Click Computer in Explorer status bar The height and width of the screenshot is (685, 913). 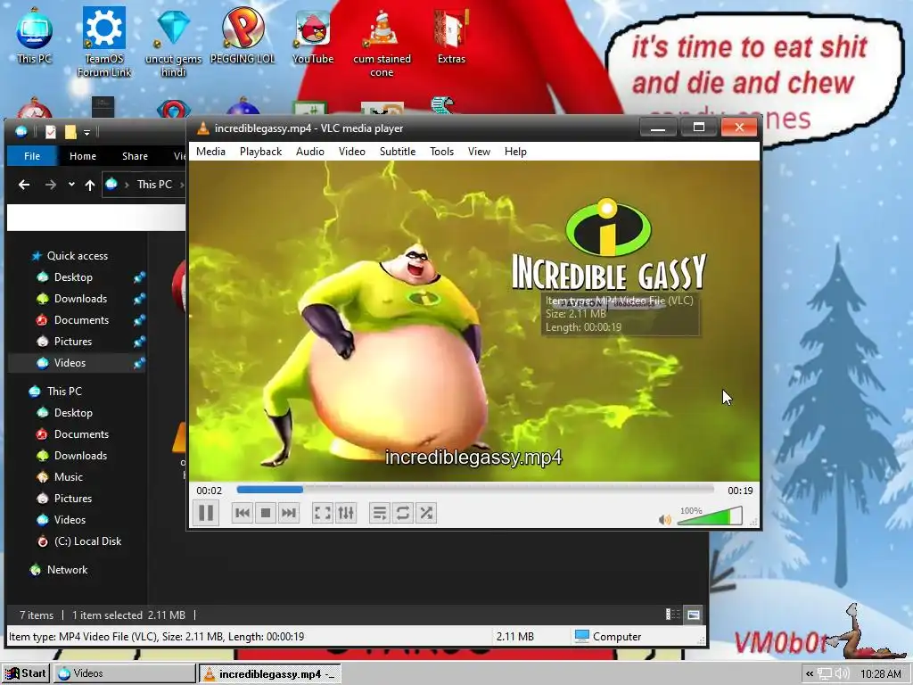tap(608, 637)
